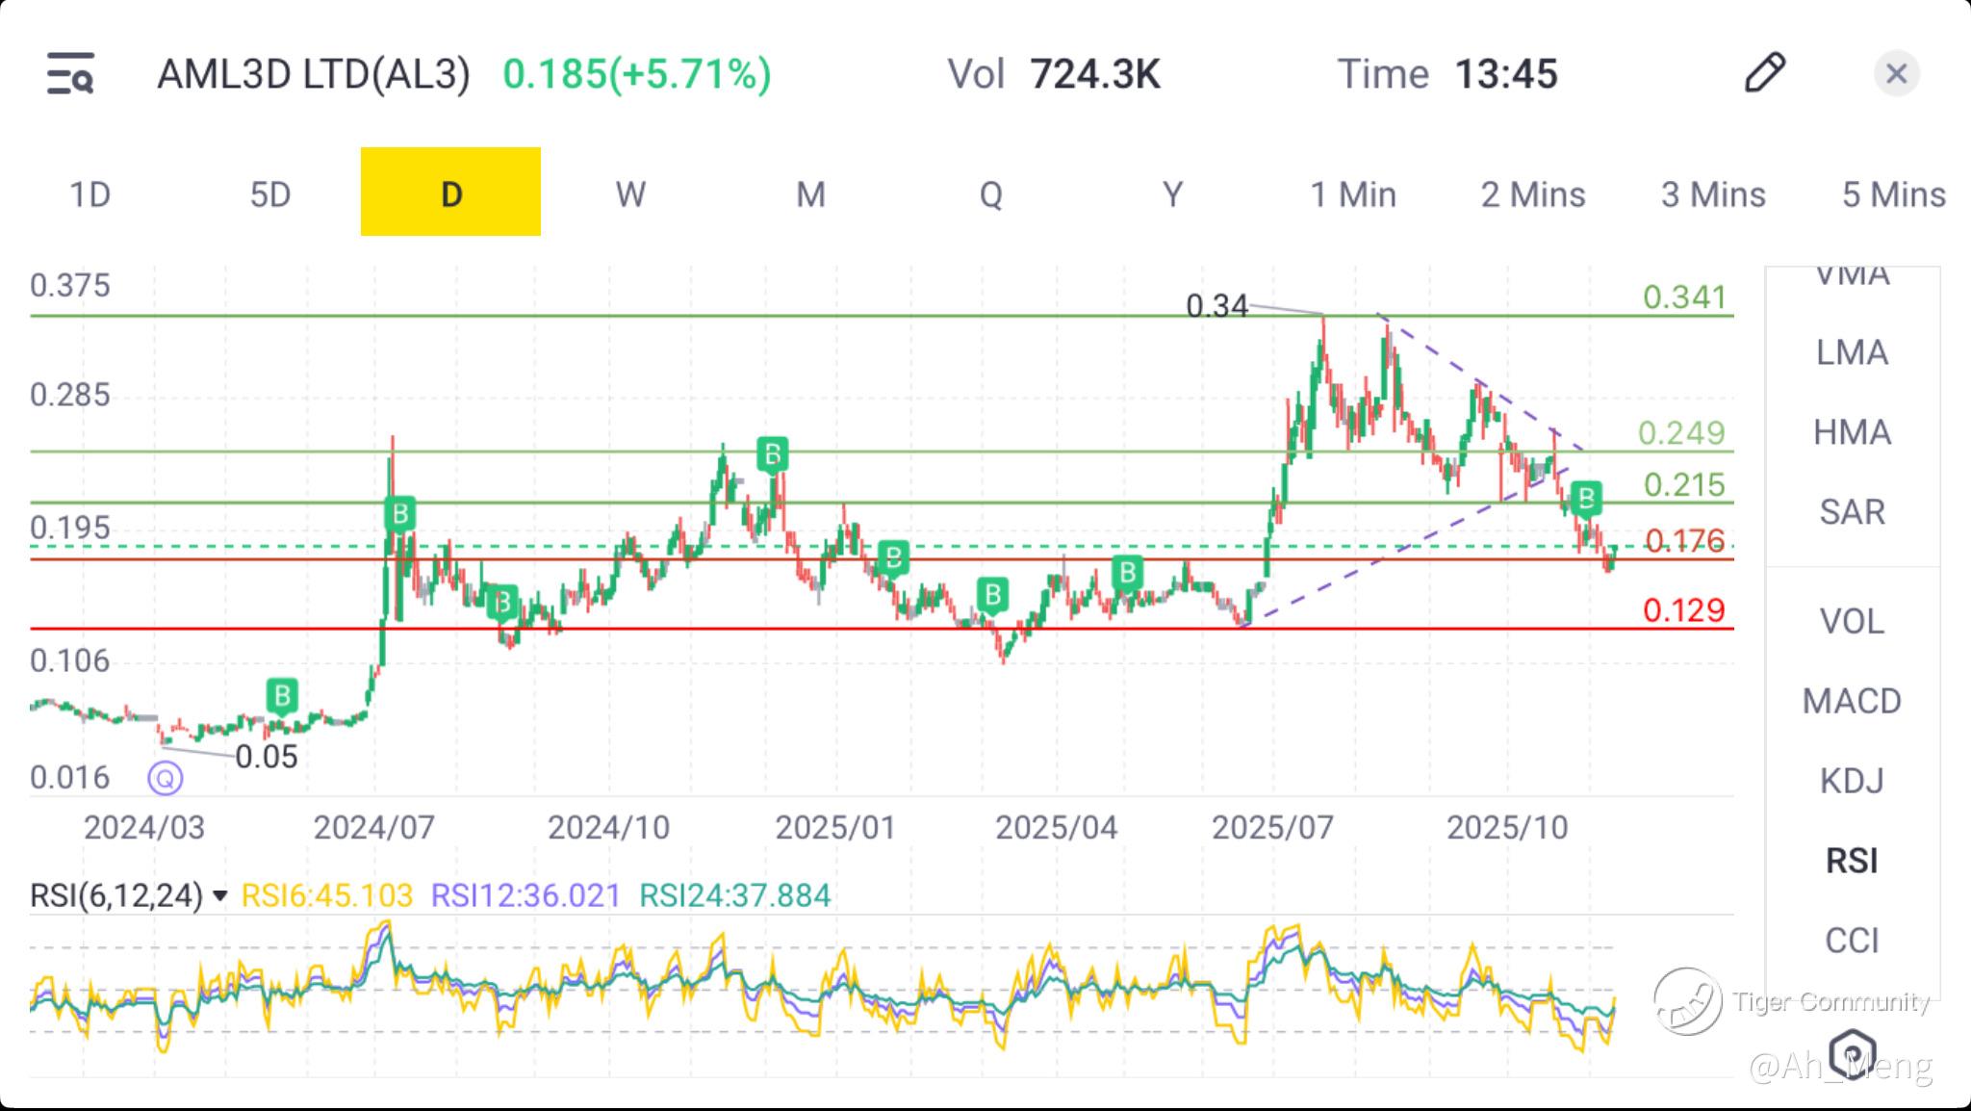Close the chart with X button
The height and width of the screenshot is (1111, 1971).
click(1896, 74)
